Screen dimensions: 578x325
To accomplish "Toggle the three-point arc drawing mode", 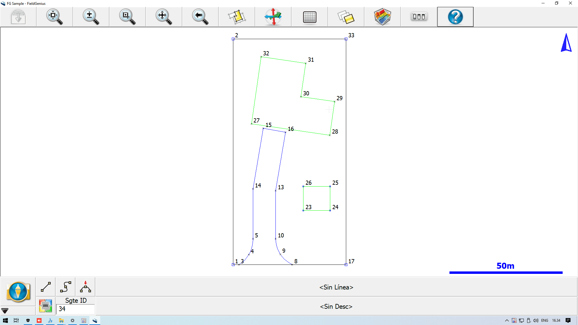I will [85, 287].
